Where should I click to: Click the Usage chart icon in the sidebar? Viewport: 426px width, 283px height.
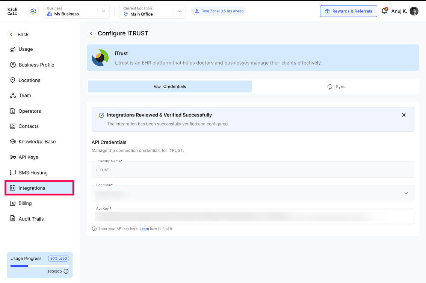pyautogui.click(x=13, y=49)
